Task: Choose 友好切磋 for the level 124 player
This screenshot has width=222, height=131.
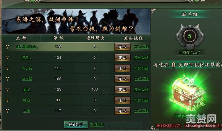Action: [141, 57]
